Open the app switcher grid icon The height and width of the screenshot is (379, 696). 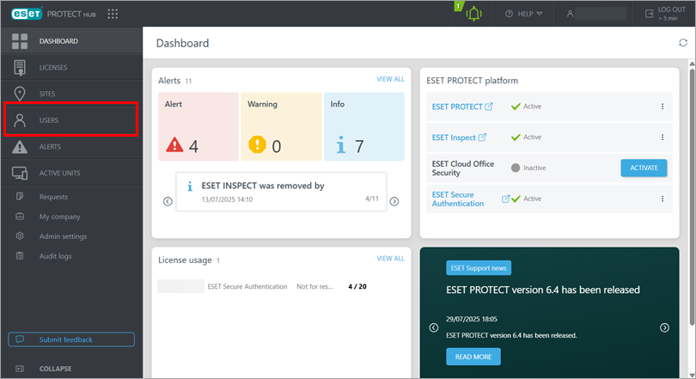[113, 14]
